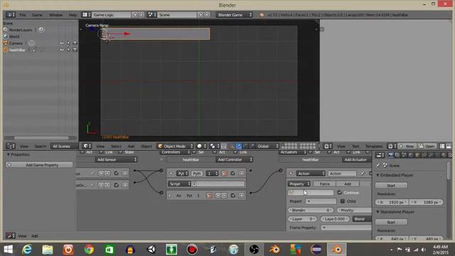
Task: Click Open text file button
Action: [427, 146]
